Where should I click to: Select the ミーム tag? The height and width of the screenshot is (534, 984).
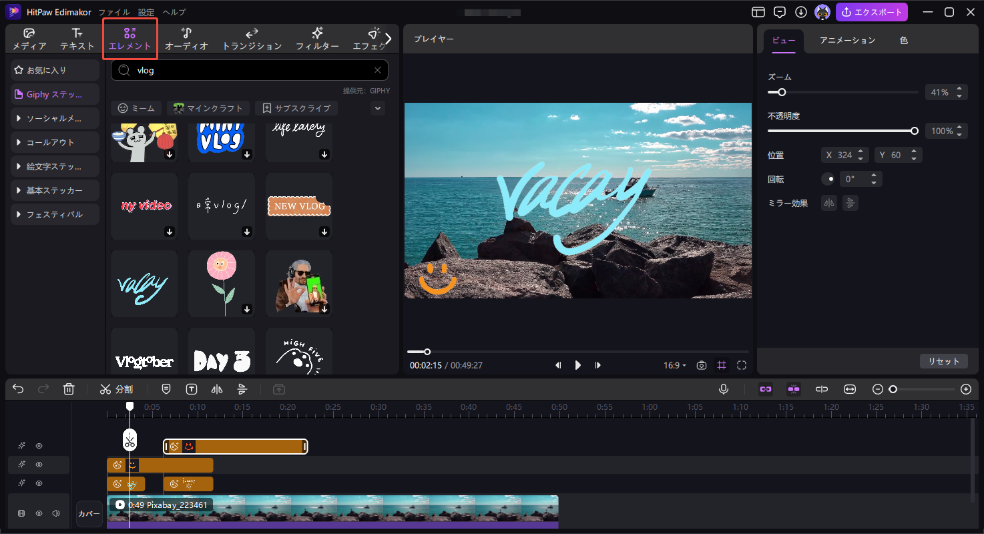136,108
